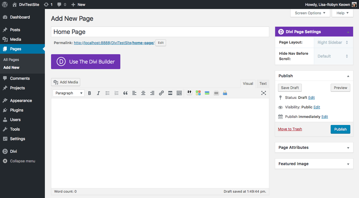
Task: Align text left
Action: coord(134,93)
